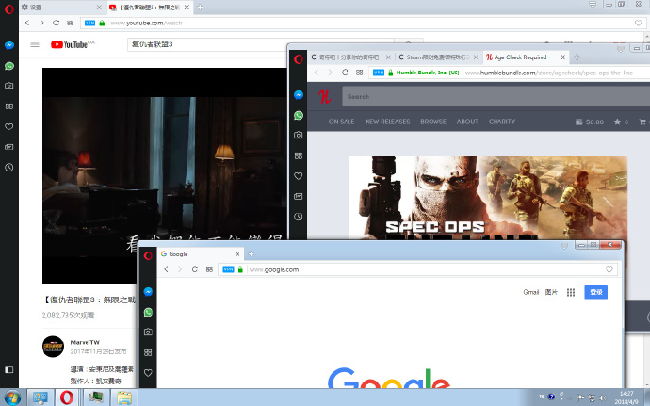
Task: Click the Google apps grid icon
Action: pos(570,293)
